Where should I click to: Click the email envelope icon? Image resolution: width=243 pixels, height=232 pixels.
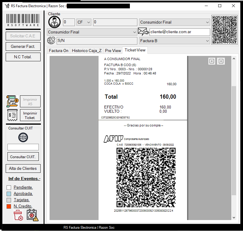[143, 32]
